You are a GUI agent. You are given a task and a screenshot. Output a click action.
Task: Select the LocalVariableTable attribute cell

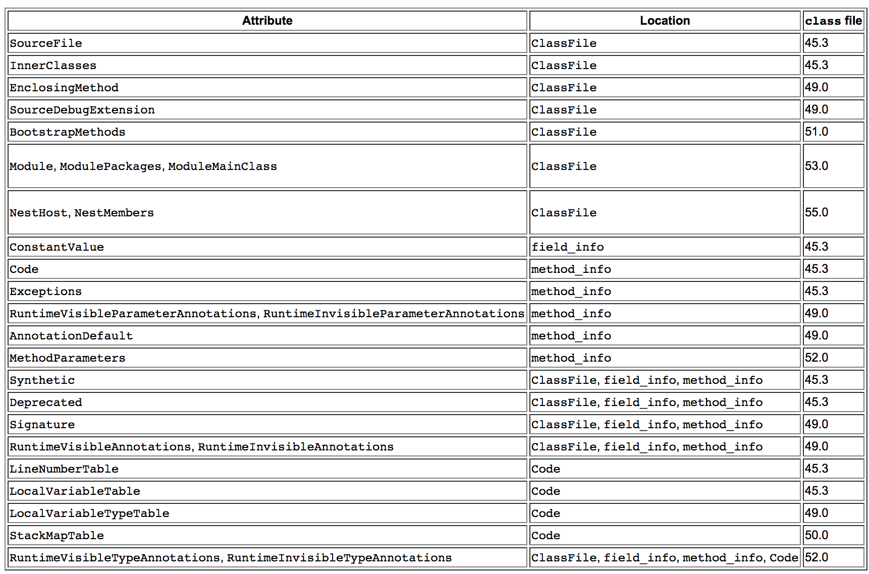point(267,491)
